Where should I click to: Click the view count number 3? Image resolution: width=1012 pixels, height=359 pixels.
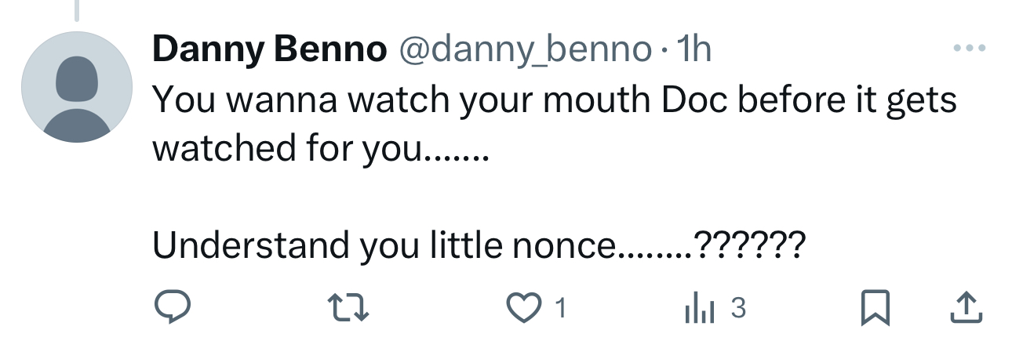[737, 308]
